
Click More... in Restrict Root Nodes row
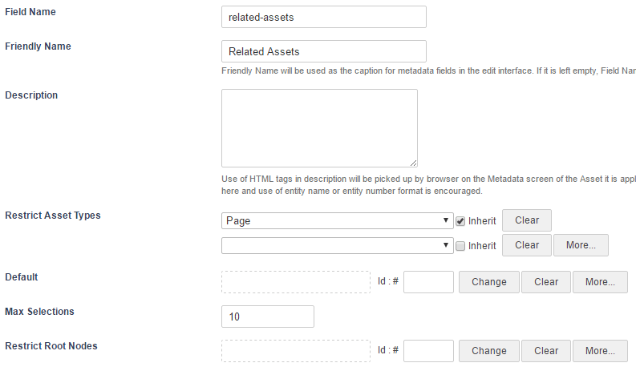[600, 351]
